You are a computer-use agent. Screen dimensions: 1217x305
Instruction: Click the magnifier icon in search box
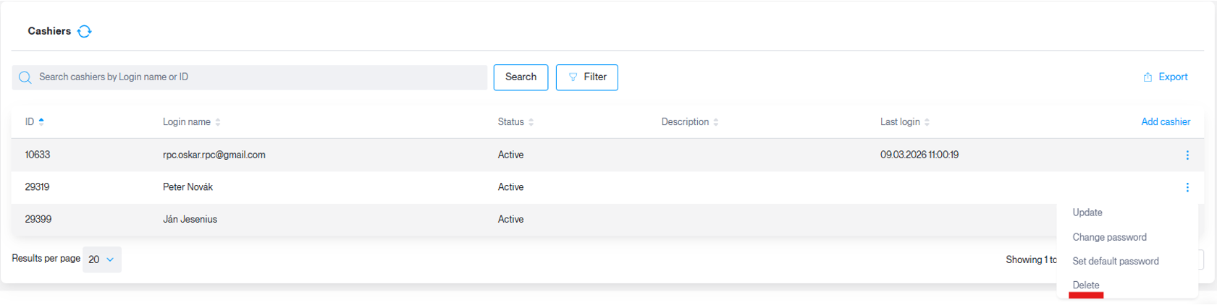click(25, 77)
